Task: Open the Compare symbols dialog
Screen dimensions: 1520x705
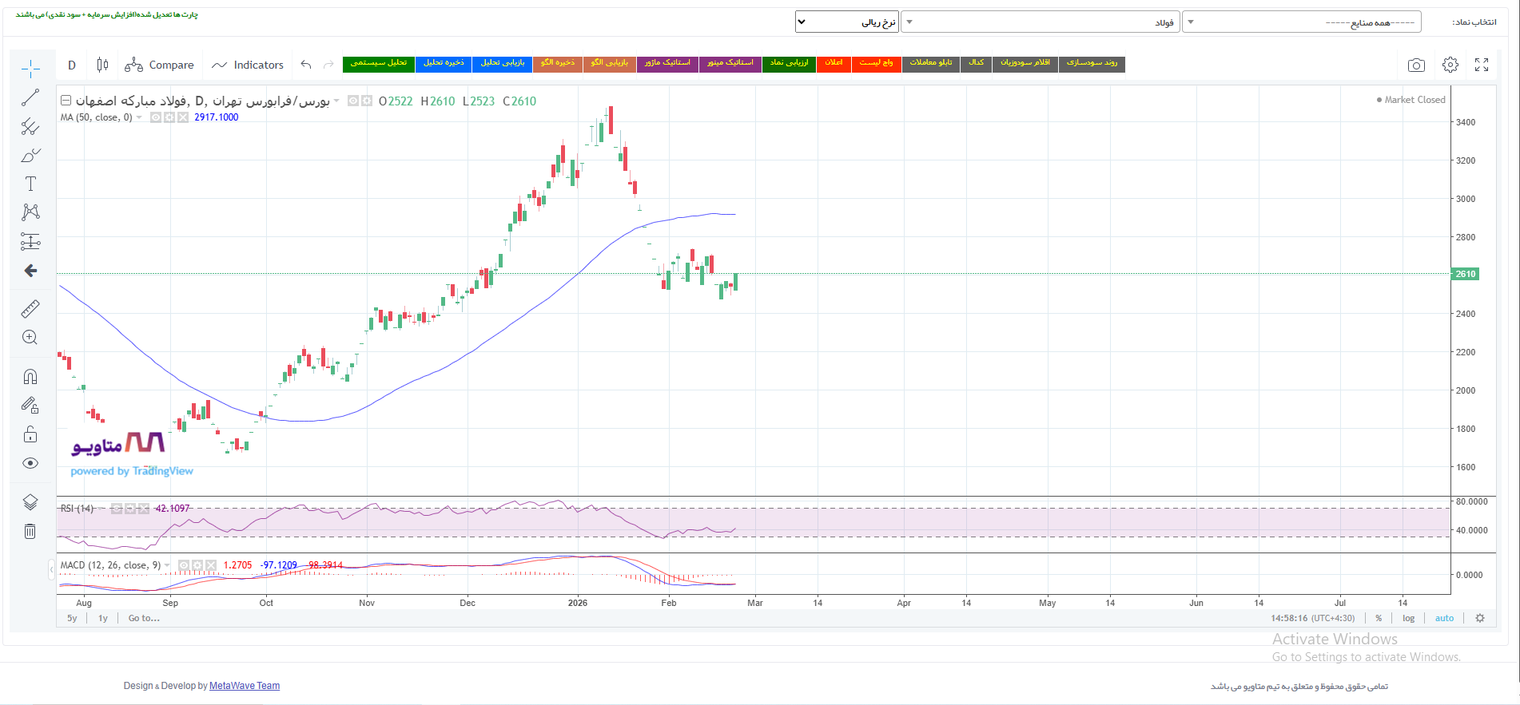Action: tap(159, 65)
